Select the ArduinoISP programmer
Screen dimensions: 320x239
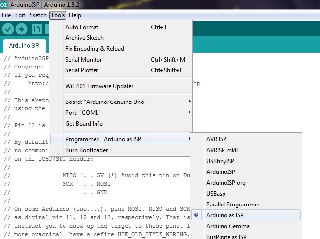pyautogui.click(x=246, y=172)
